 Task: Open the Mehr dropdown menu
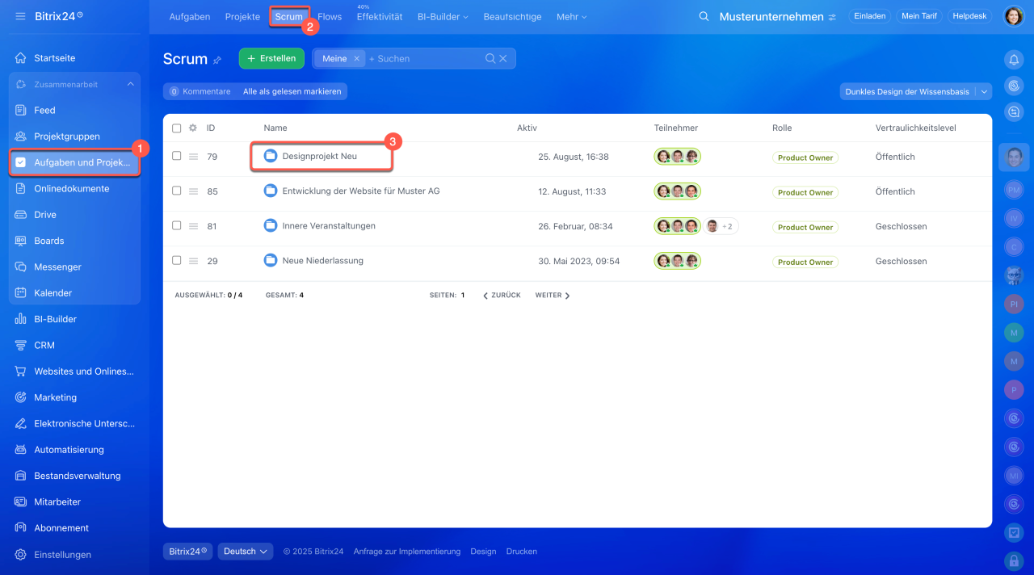571,17
